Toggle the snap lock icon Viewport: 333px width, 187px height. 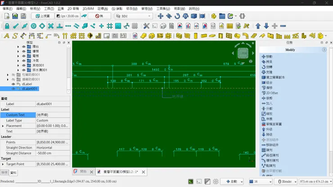[x=7, y=26]
